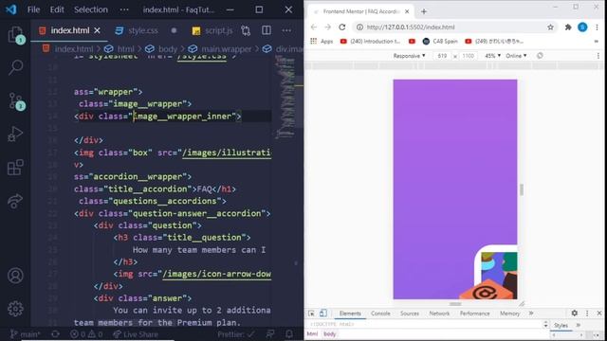Open the Manage gear in VS Code
This screenshot has height=341, width=607.
pyautogui.click(x=15, y=309)
